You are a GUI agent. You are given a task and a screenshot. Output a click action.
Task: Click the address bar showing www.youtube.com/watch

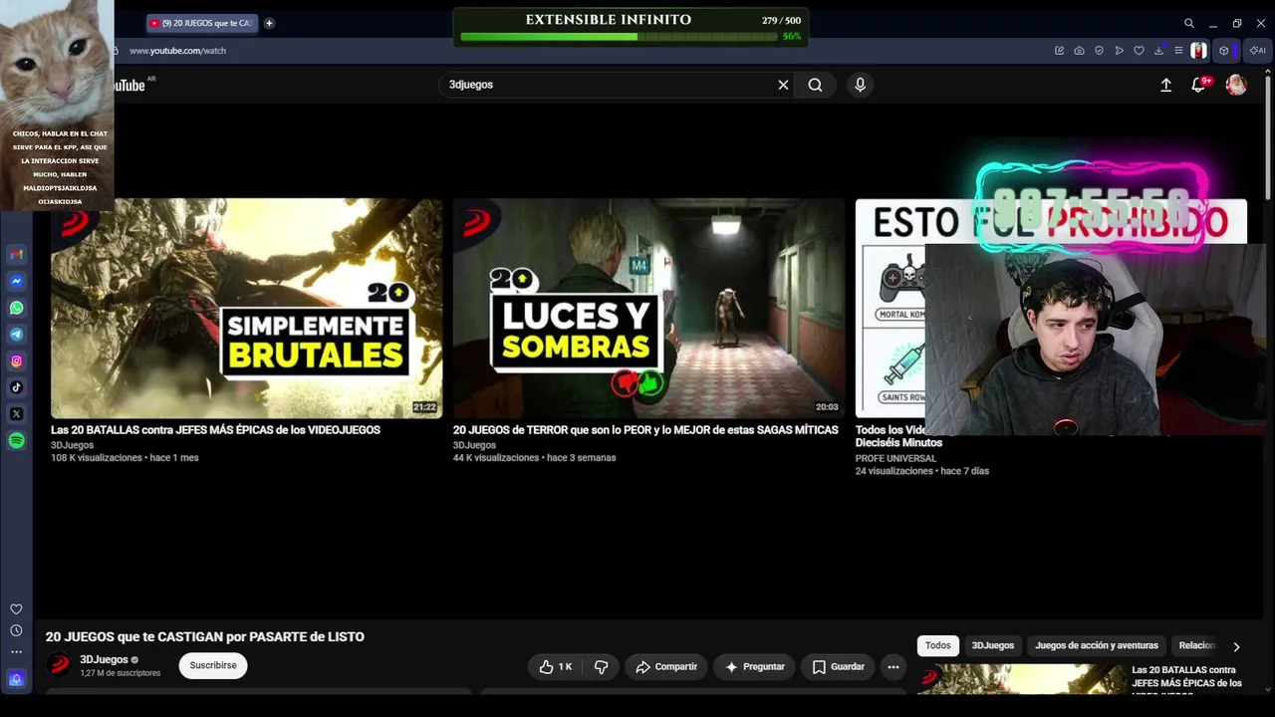tap(177, 51)
